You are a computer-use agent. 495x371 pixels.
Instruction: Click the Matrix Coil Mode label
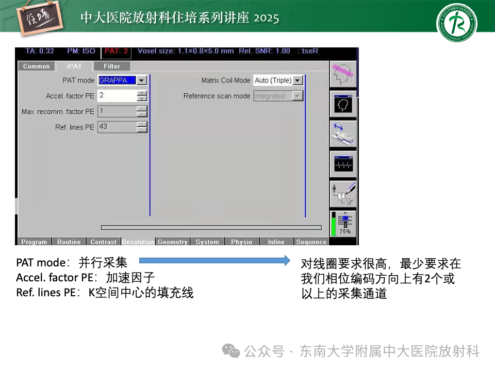tap(226, 80)
